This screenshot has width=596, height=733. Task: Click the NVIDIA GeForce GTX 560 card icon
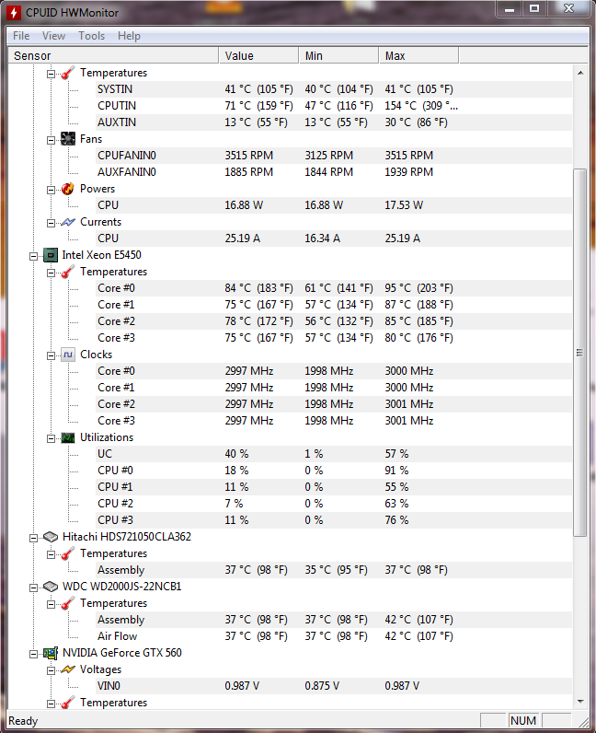(52, 653)
